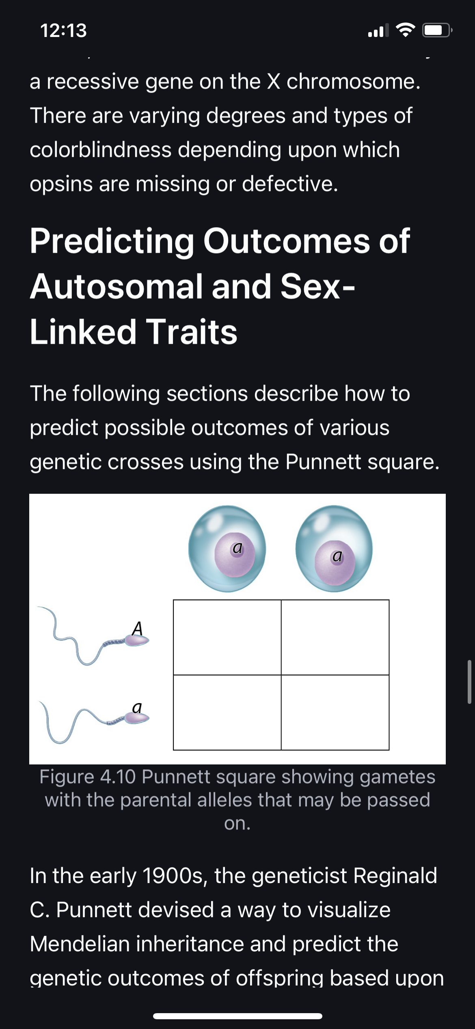Viewport: 475px width, 1029px height.
Task: Select the top-right Punnett square cell
Action: 335,637
